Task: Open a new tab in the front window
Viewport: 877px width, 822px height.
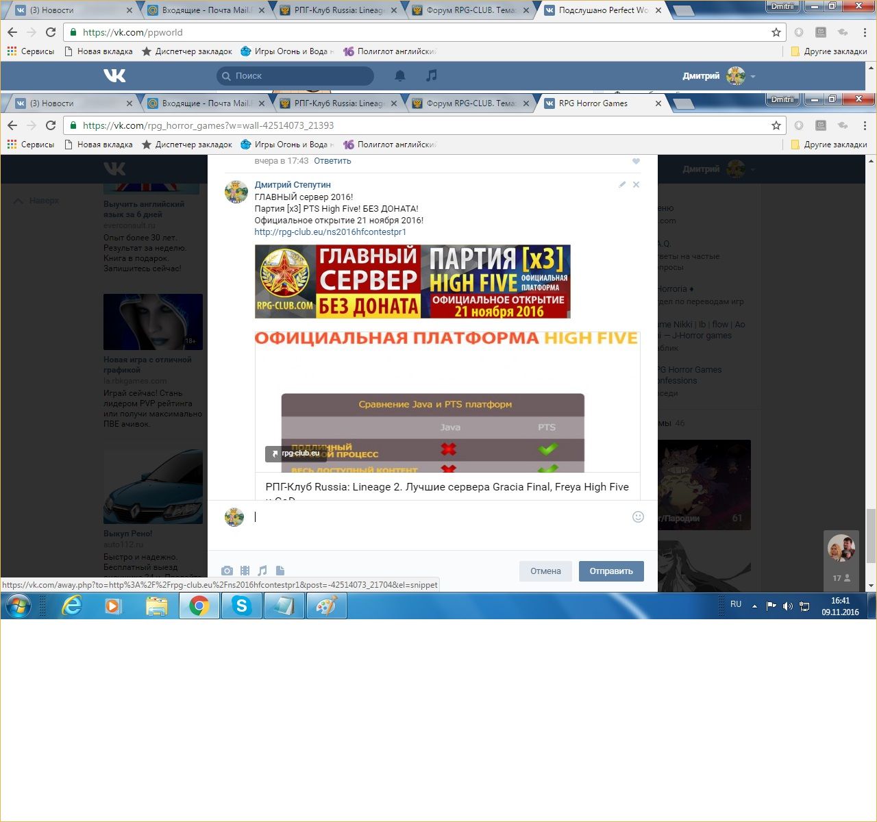Action: [x=683, y=104]
